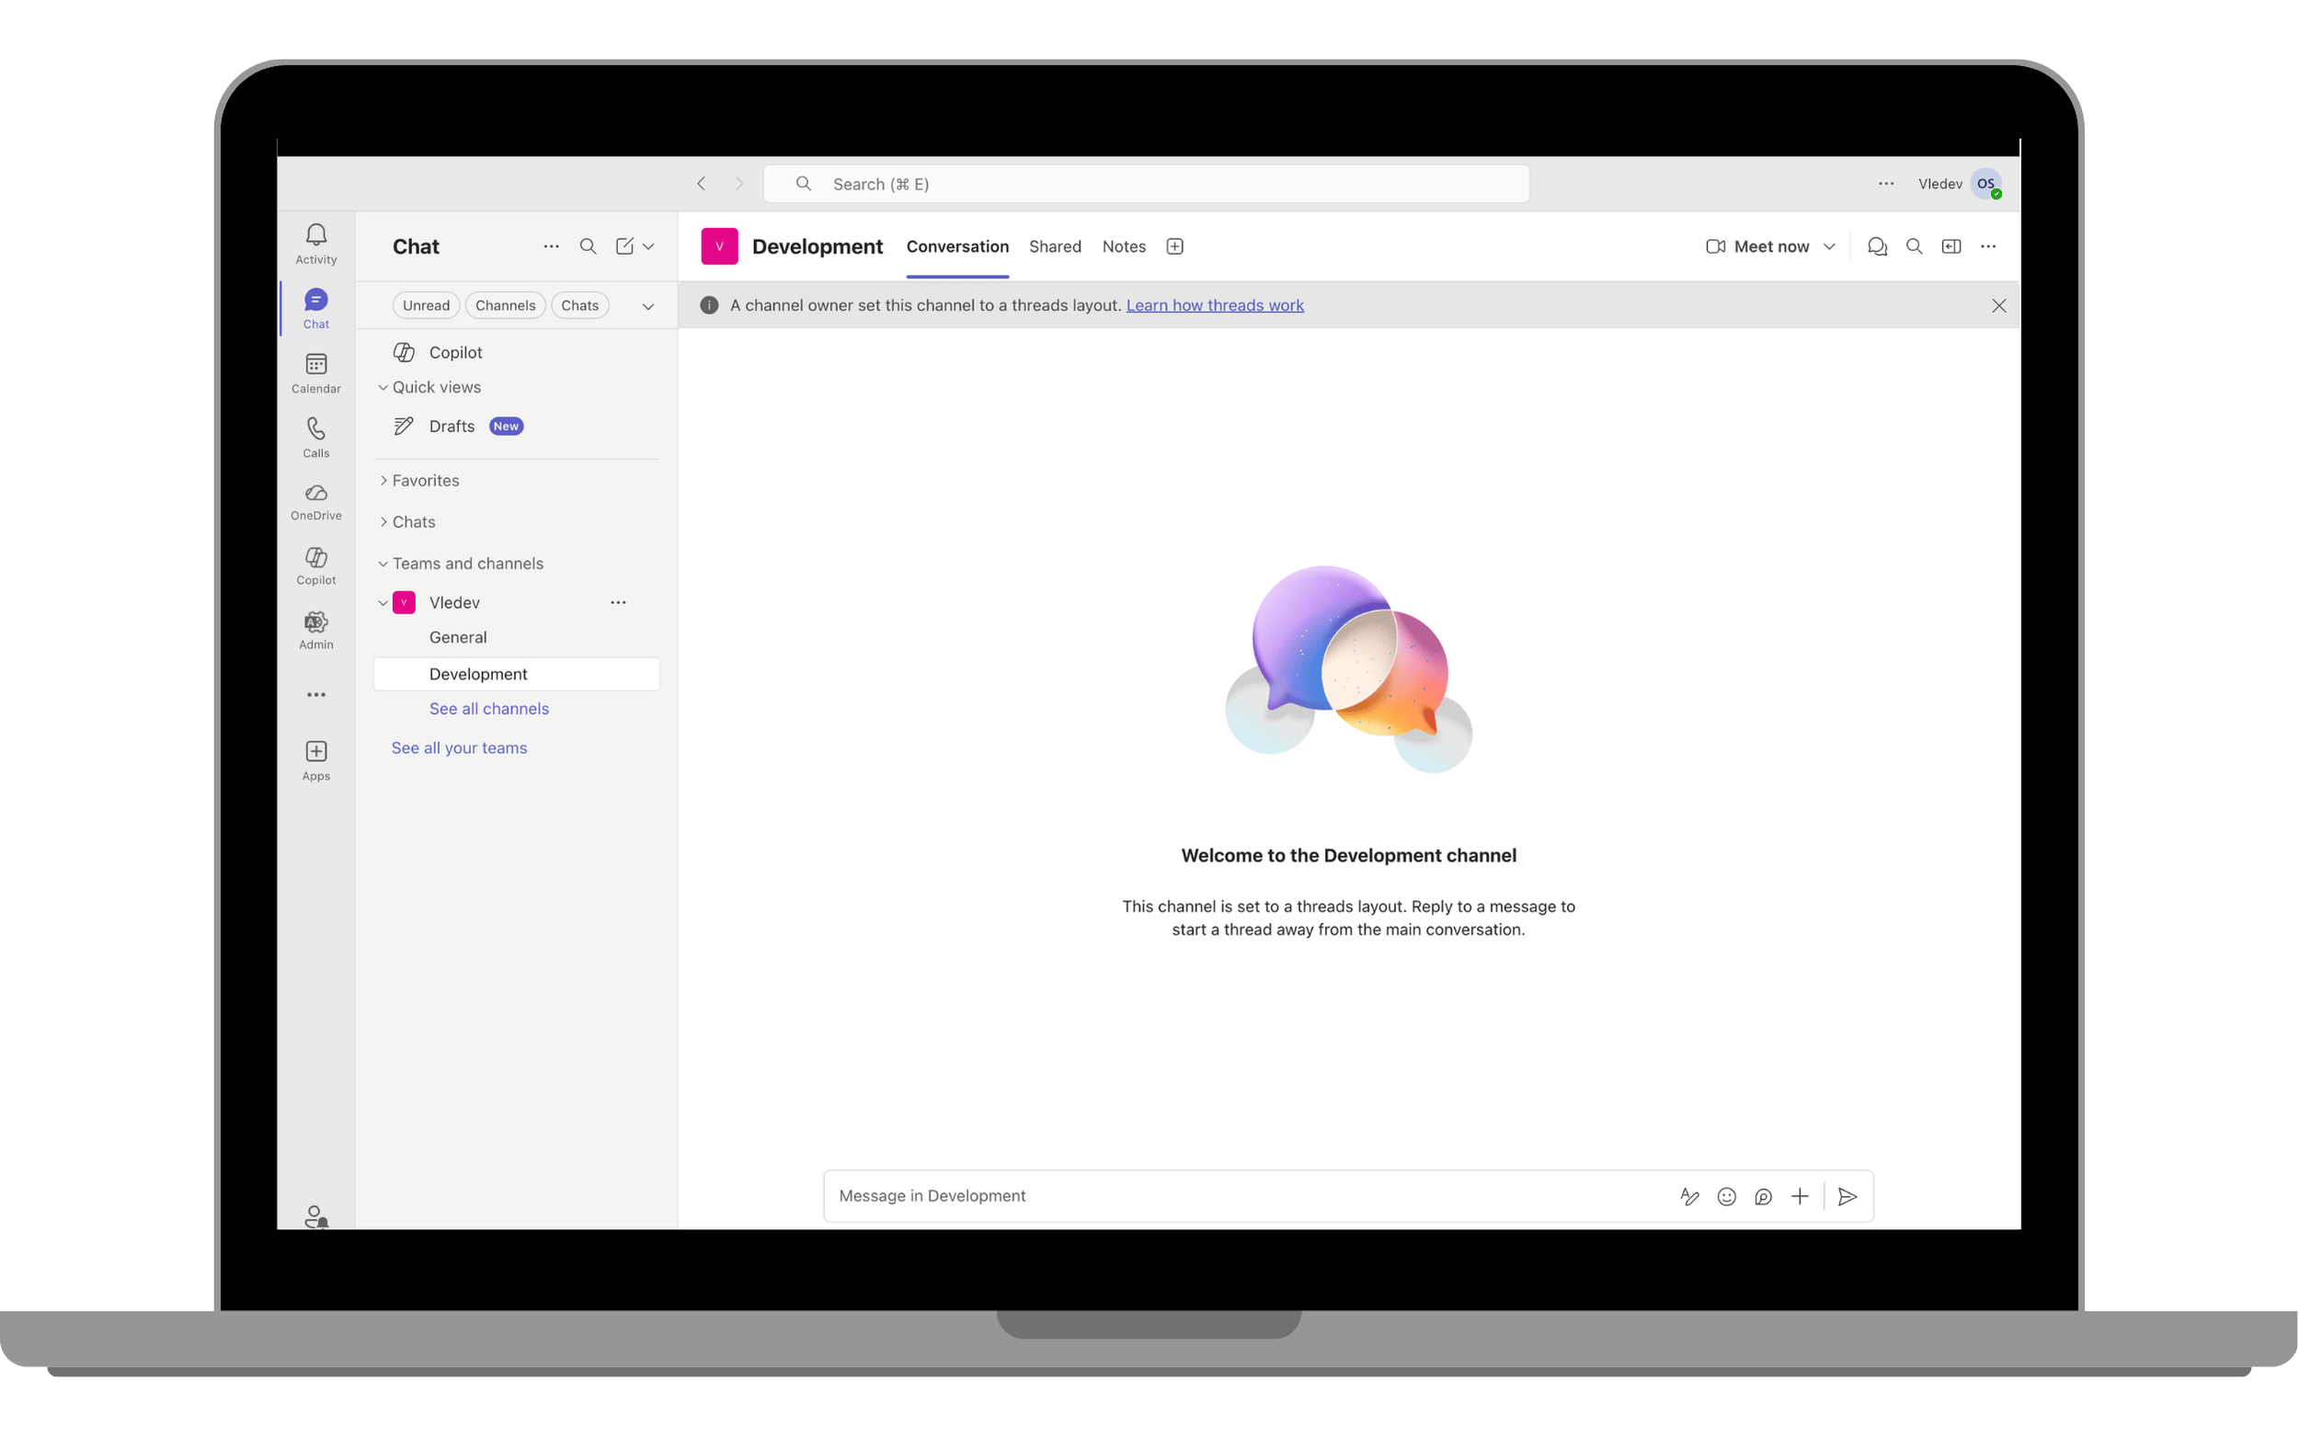
Task: Click the Meet now button
Action: tap(1758, 246)
